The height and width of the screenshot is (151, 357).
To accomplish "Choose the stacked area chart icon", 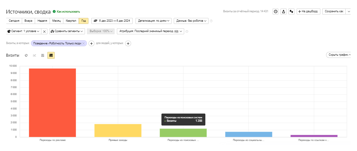I will pyautogui.click(x=43, y=55).
